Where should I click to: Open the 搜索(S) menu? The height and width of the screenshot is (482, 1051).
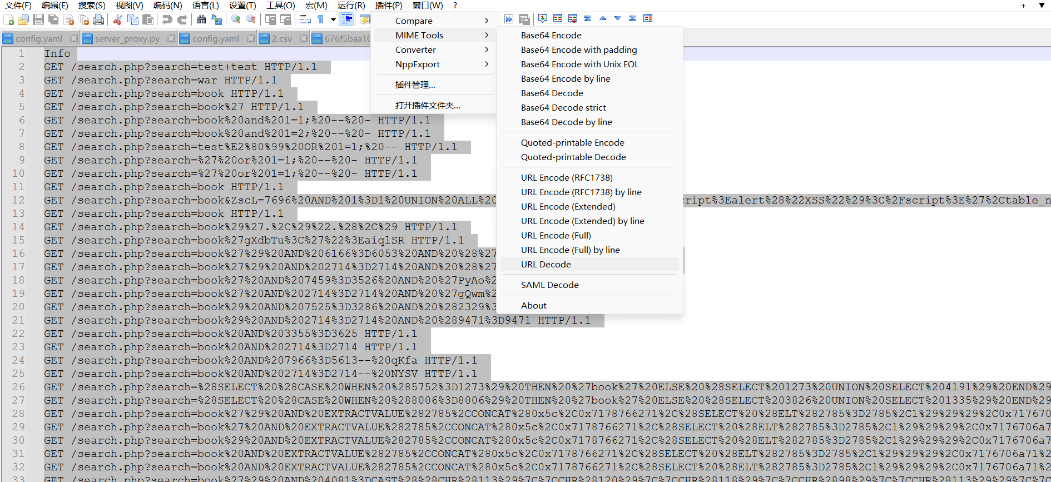coord(92,6)
